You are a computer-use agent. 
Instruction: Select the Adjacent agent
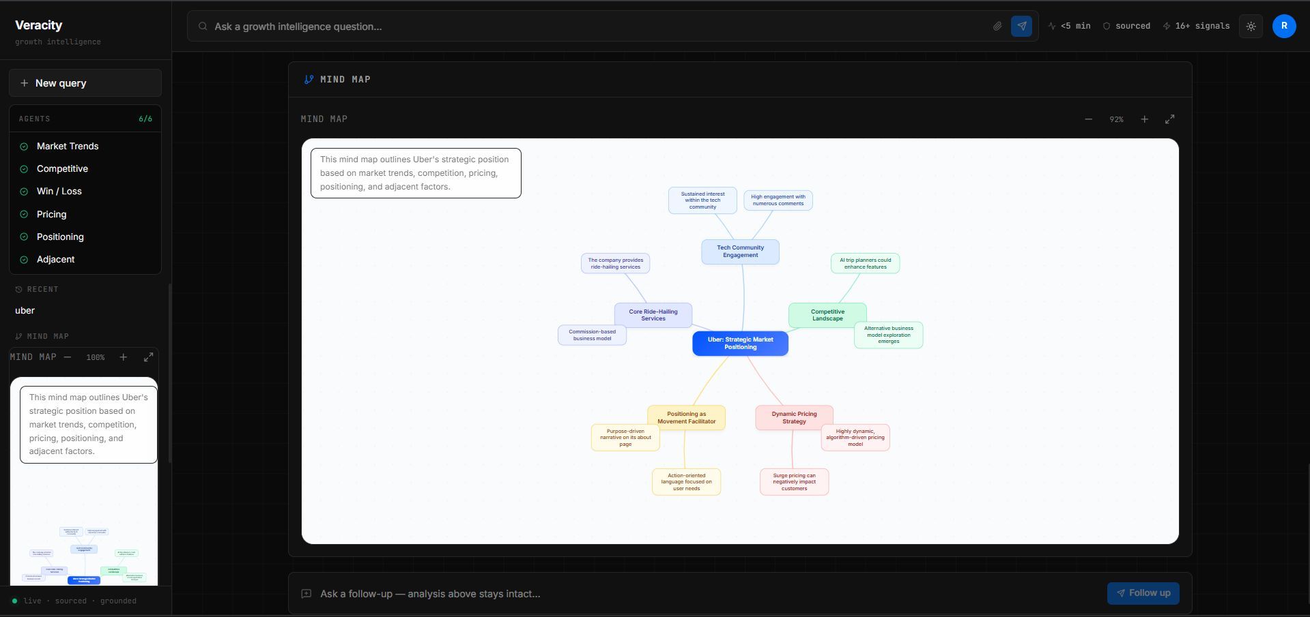(x=85, y=260)
